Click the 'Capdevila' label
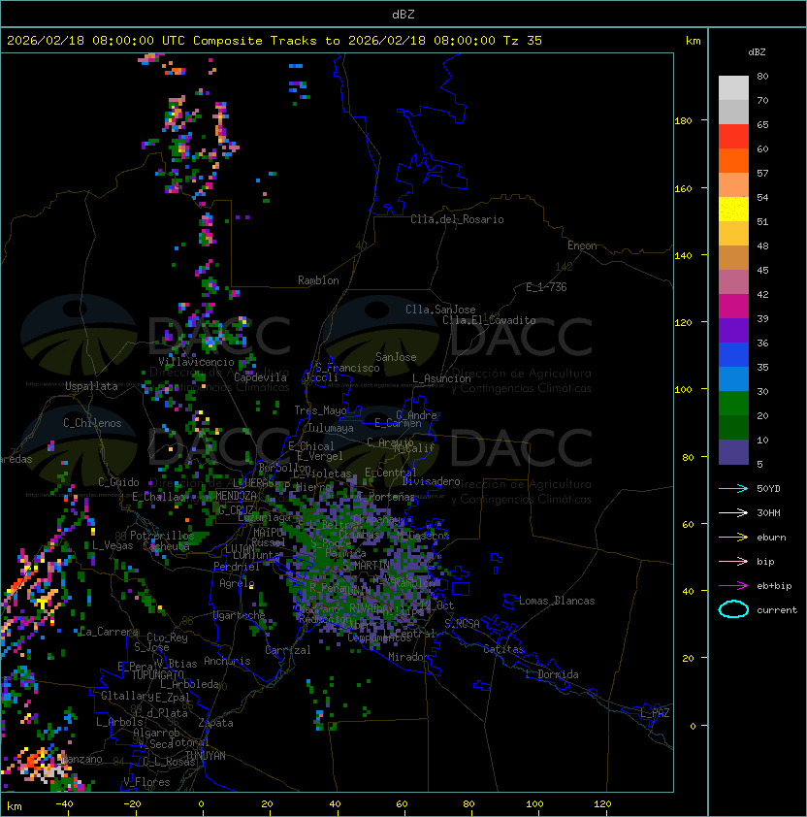Viewport: 807px width, 817px height. click(260, 377)
